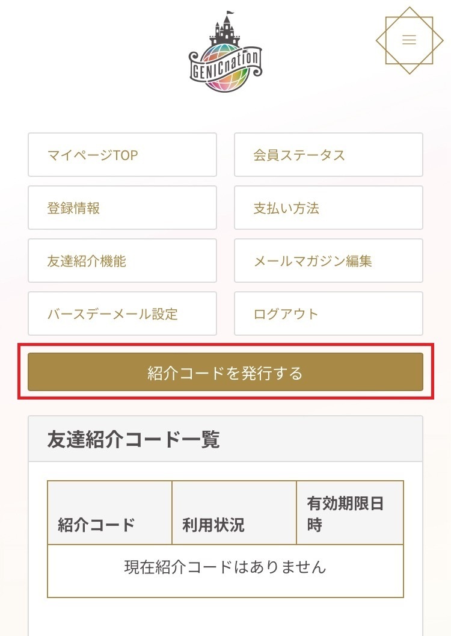451x636 pixels.
Task: Click the blank panel area beneath the code table
Action: point(226,617)
